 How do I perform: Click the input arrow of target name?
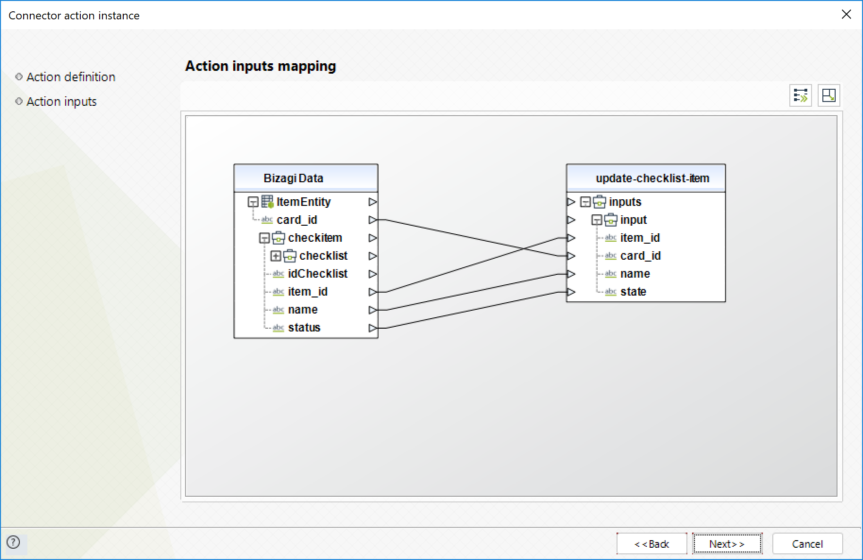point(571,274)
